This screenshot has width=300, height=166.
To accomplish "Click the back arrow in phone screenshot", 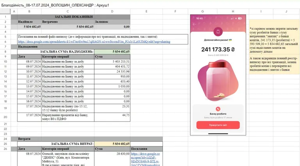I will click(x=195, y=24).
